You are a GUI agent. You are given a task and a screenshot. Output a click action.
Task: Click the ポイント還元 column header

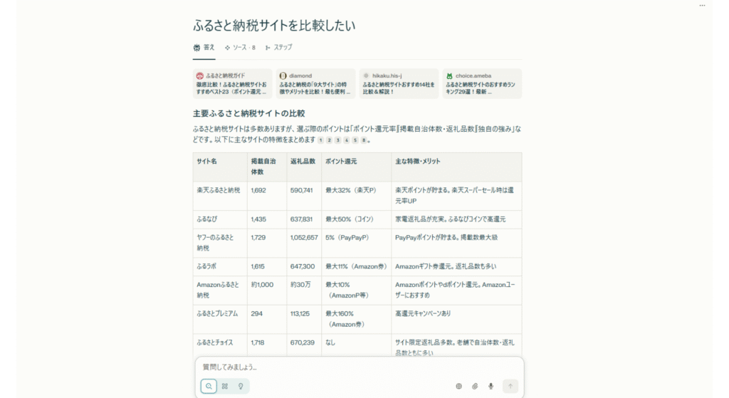(357, 167)
